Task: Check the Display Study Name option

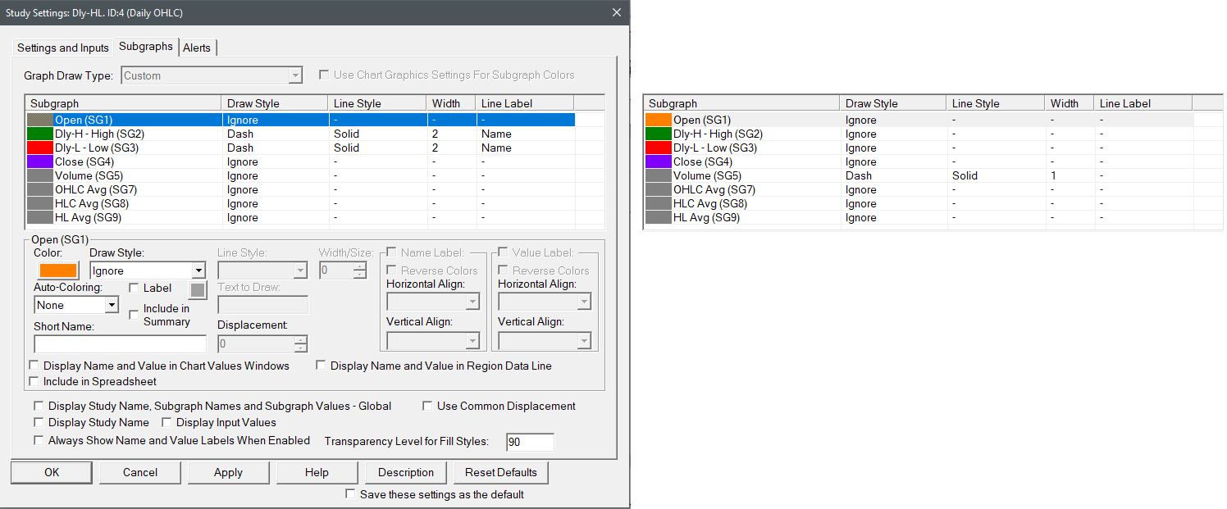Action: tap(39, 422)
